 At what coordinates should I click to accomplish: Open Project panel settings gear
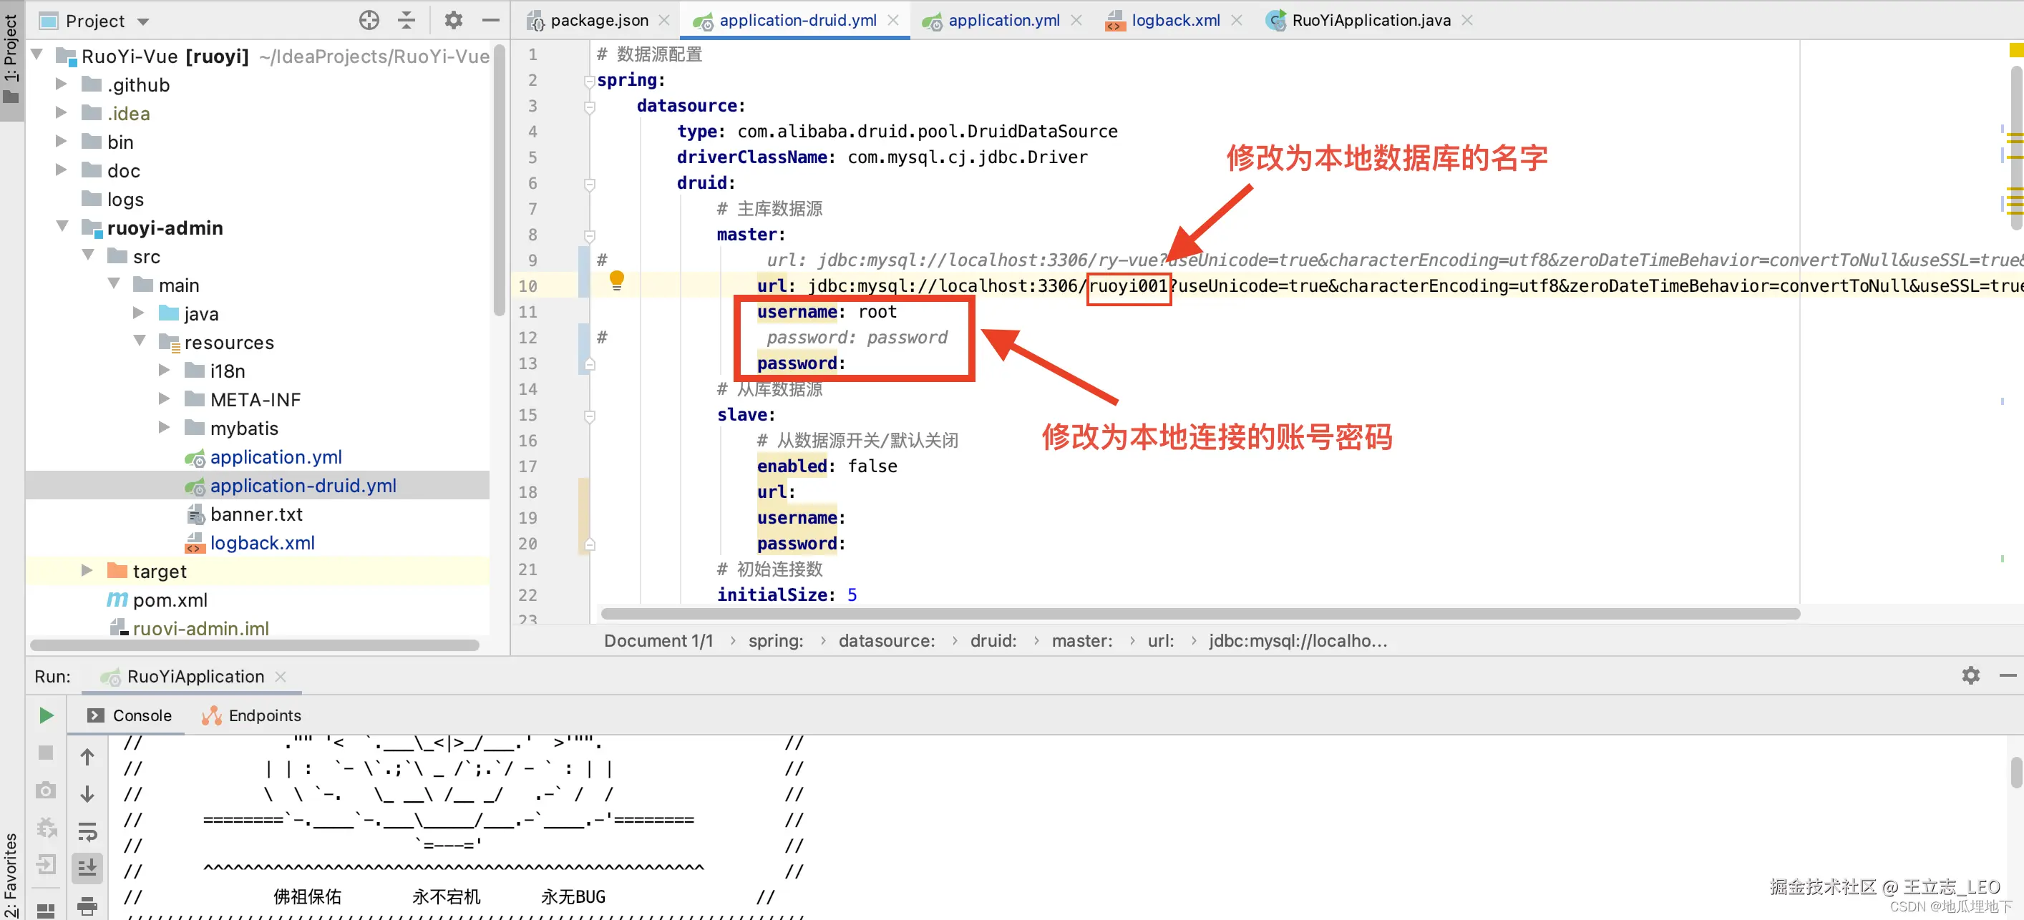pyautogui.click(x=453, y=21)
